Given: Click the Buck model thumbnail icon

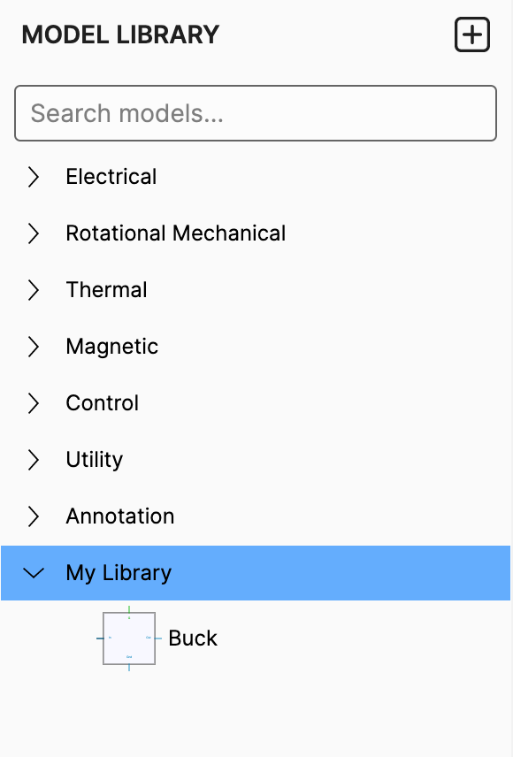Looking at the screenshot, I should coord(128,638).
